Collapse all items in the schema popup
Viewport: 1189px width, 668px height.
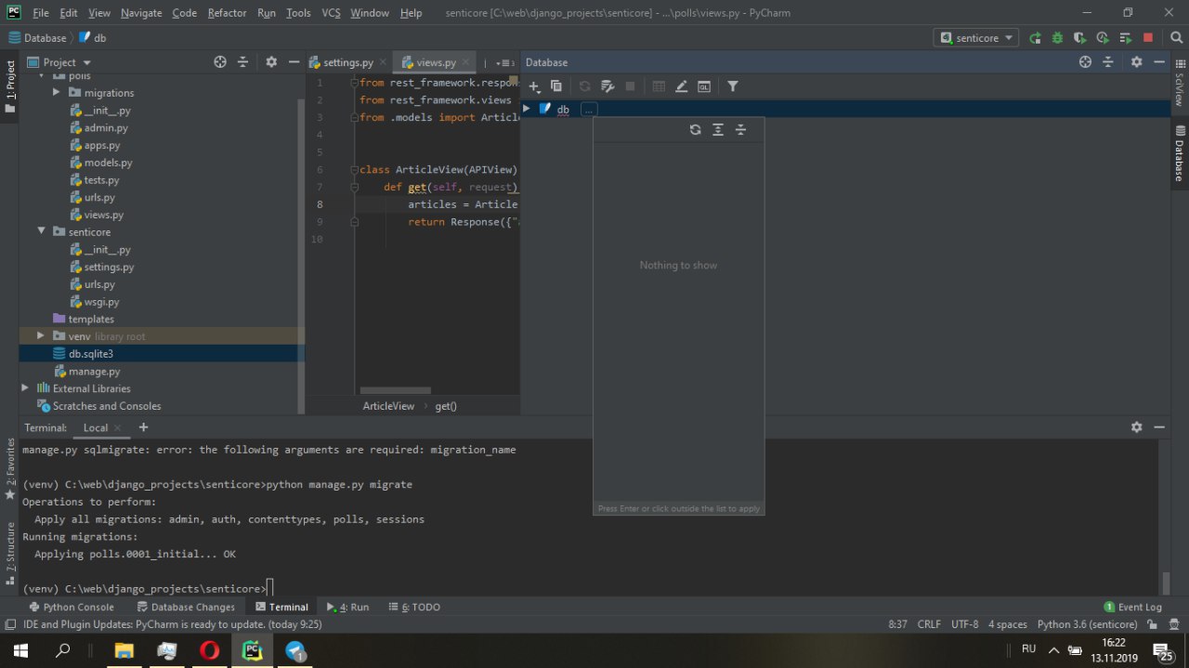point(740,130)
